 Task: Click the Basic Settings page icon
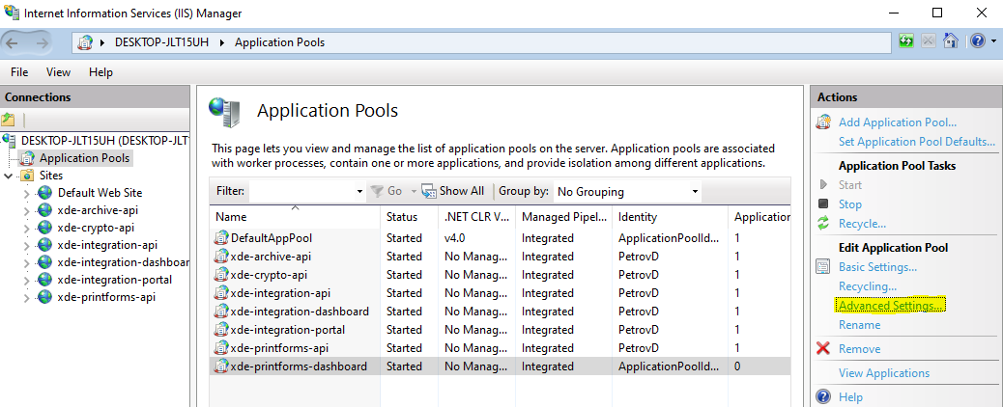tap(824, 266)
